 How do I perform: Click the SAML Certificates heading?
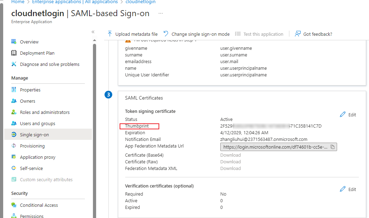click(x=144, y=98)
